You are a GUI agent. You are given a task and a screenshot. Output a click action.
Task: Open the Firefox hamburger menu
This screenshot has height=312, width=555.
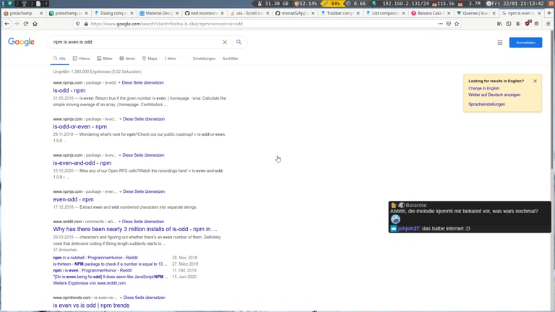(548, 24)
